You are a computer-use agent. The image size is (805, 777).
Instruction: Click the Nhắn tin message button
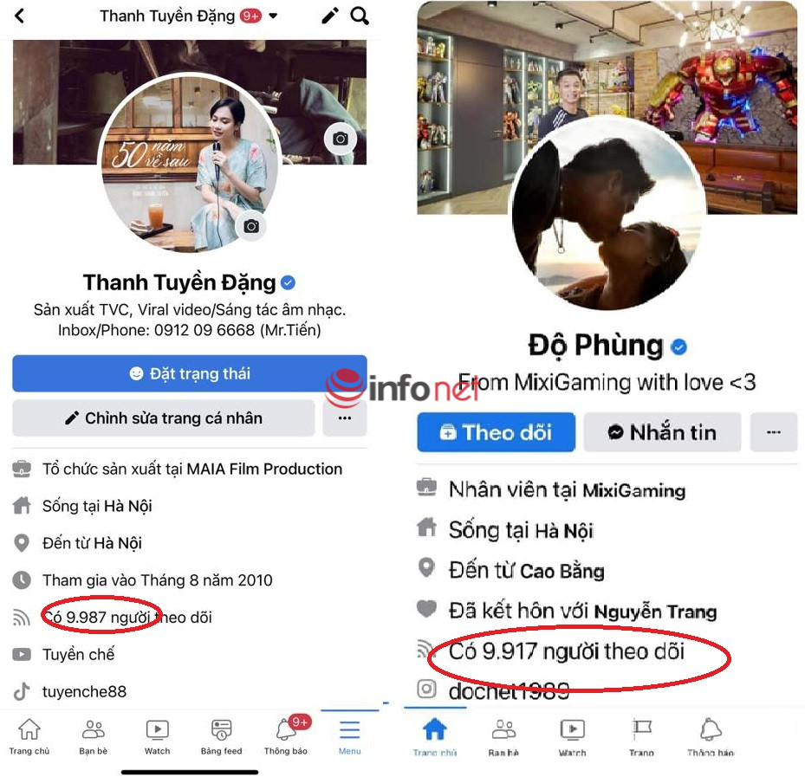[x=662, y=432]
